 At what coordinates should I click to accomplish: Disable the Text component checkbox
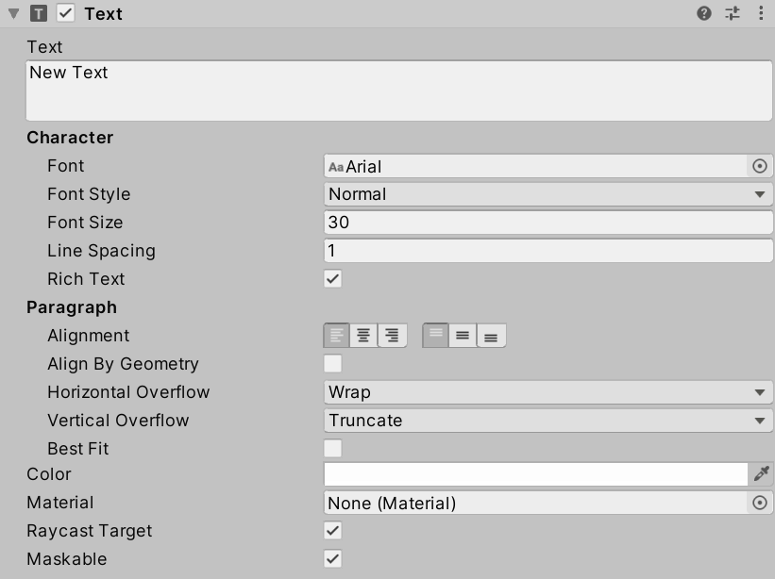(66, 13)
